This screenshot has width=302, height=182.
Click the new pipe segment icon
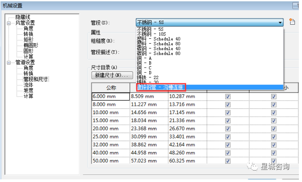(292, 22)
